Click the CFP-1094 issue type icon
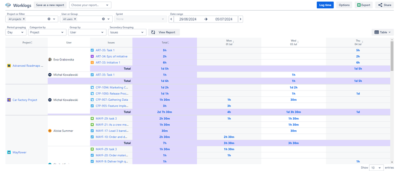The width and height of the screenshot is (395, 171). click(92, 88)
